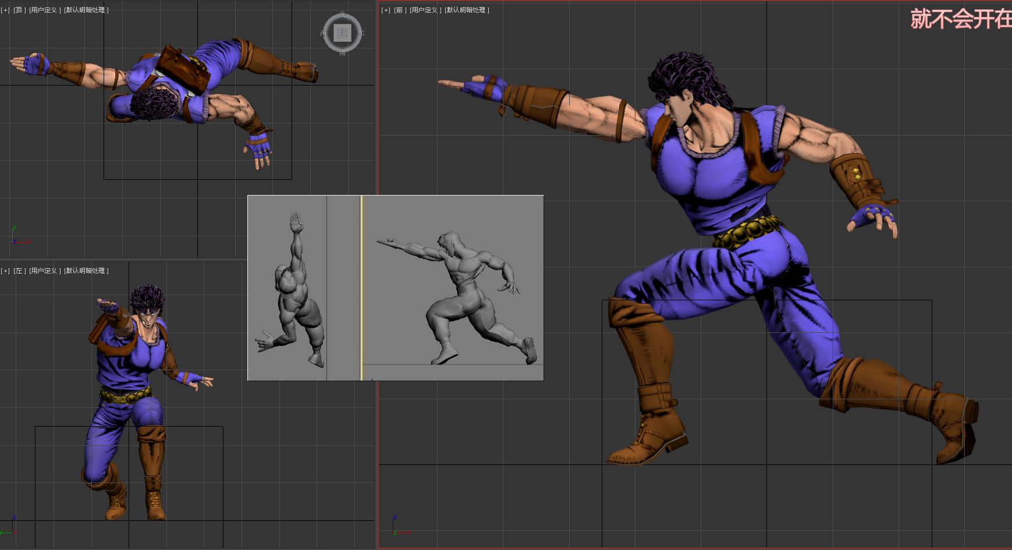Open the [+] menu of the Top (顶) viewport
The height and width of the screenshot is (550, 1012).
coord(5,10)
